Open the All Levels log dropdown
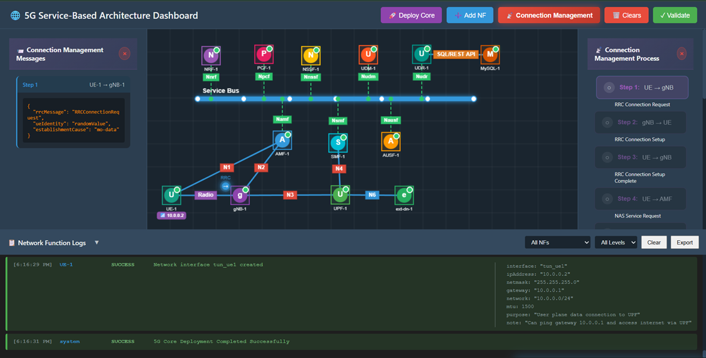 616,243
